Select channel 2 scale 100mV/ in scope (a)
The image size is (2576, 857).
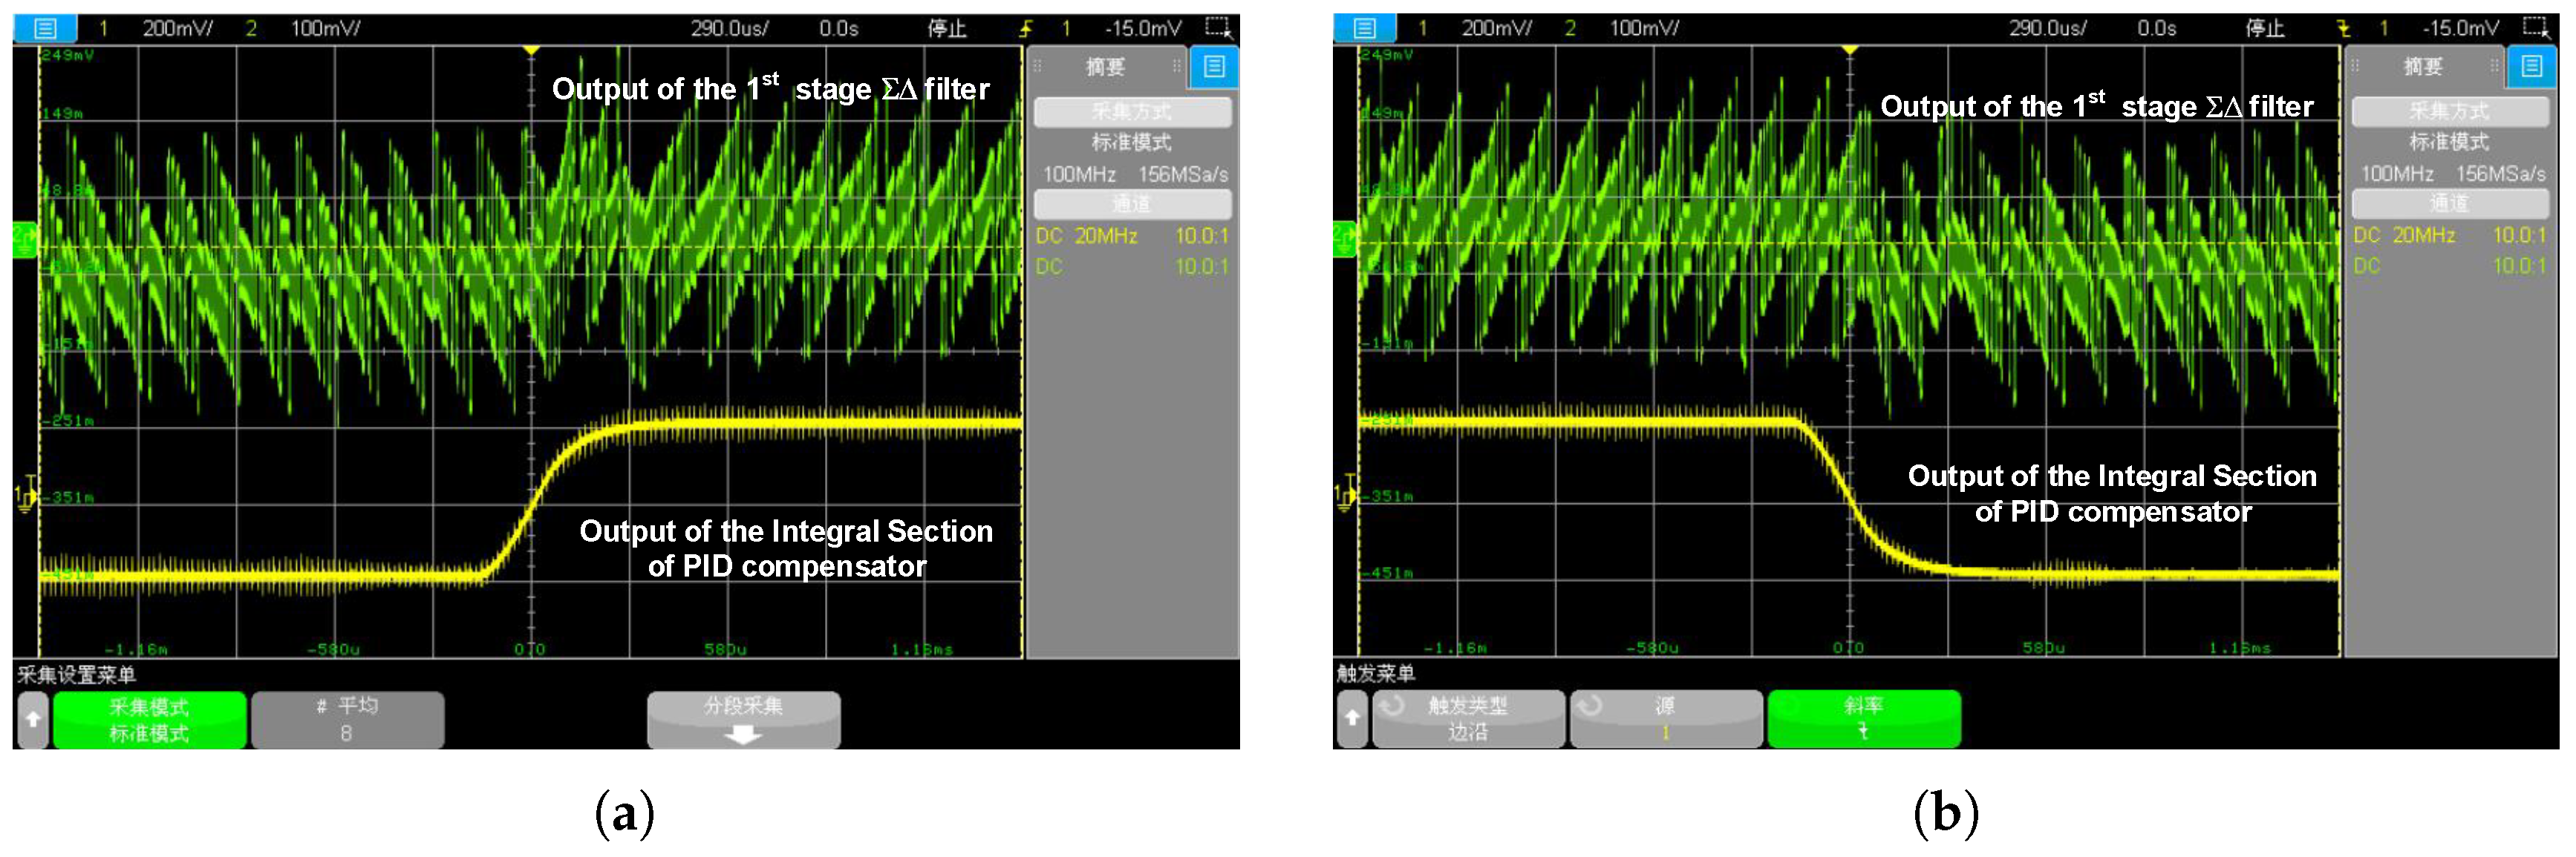pos(325,28)
